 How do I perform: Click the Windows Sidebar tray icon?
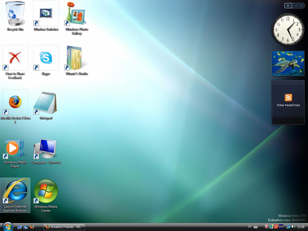[x=271, y=227]
